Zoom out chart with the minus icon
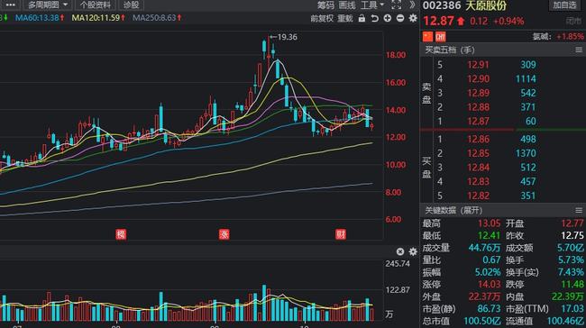This screenshot has height=328, width=586. [x=400, y=18]
